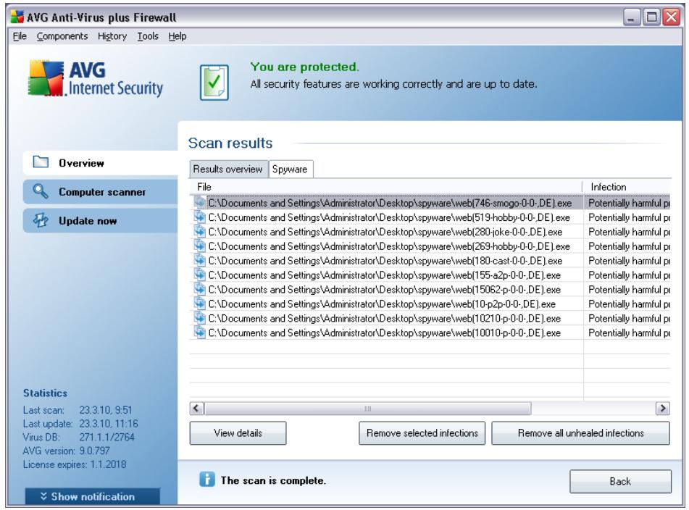Click the blue info icon beside scan complete

[x=207, y=480]
